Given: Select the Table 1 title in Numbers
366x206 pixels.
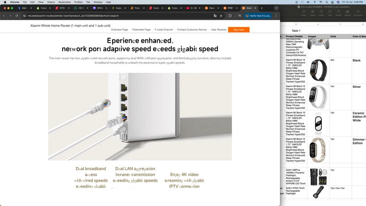Looking at the screenshot, I should click(x=296, y=31).
